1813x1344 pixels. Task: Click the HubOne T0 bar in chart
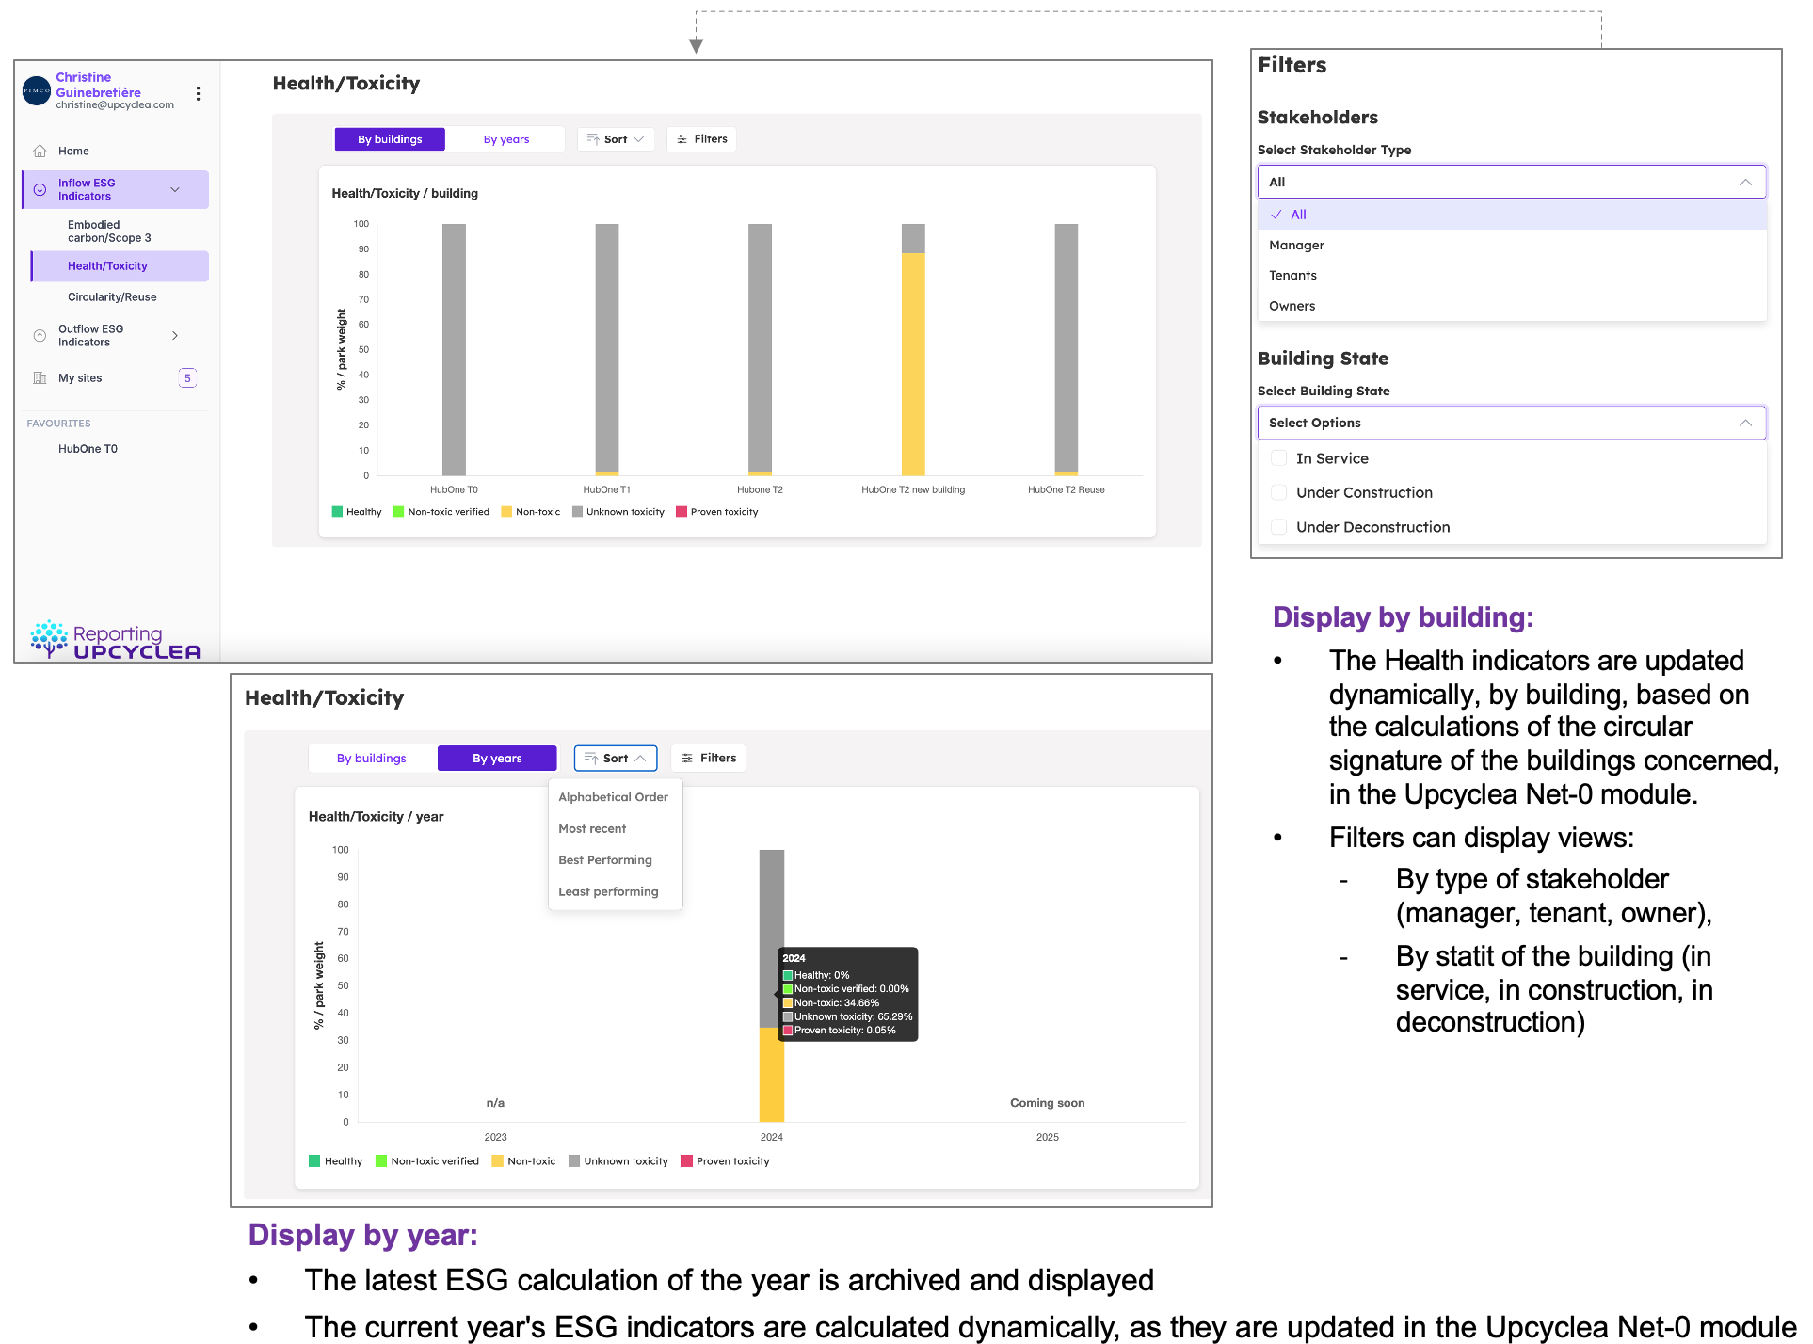pyautogui.click(x=454, y=350)
